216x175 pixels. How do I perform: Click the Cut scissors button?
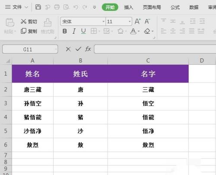pyautogui.click(x=29, y=22)
